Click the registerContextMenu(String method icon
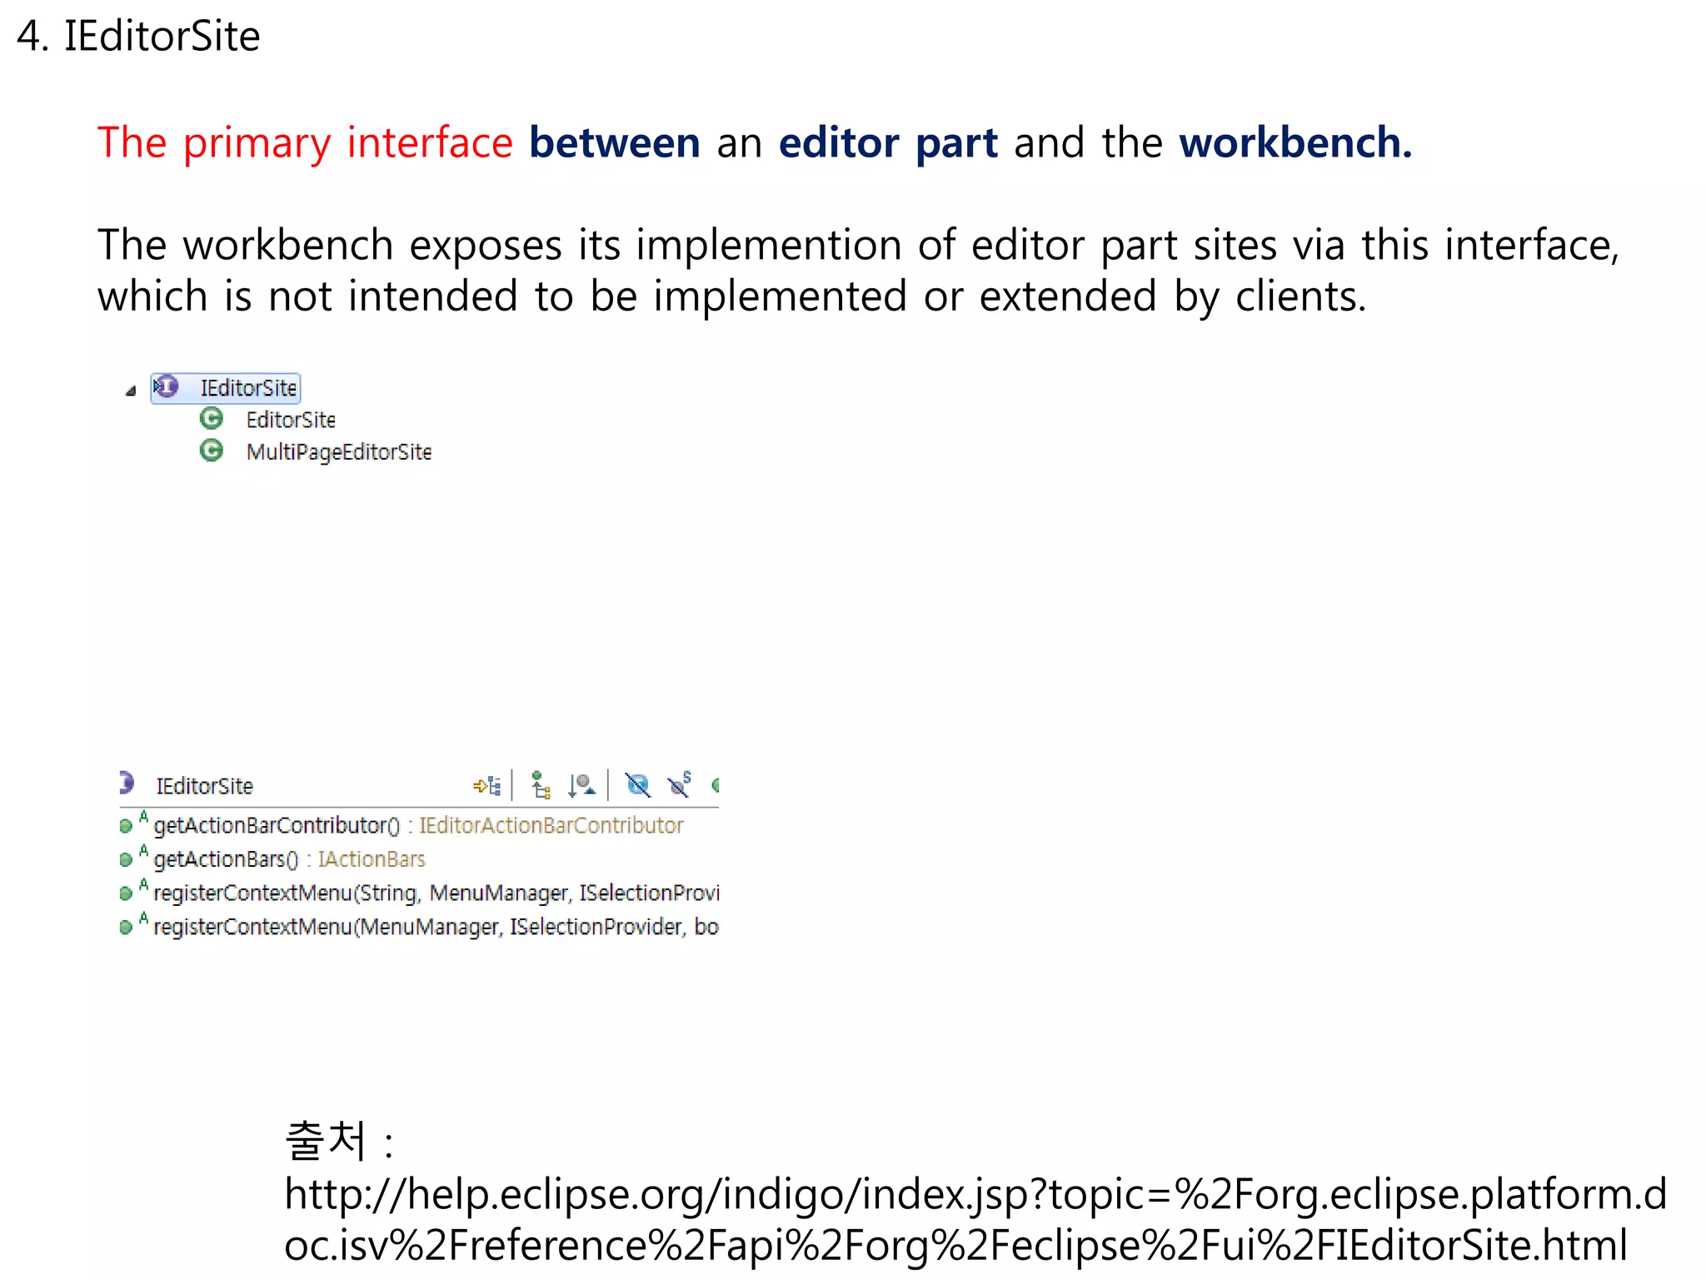The width and height of the screenshot is (1706, 1279). click(127, 893)
